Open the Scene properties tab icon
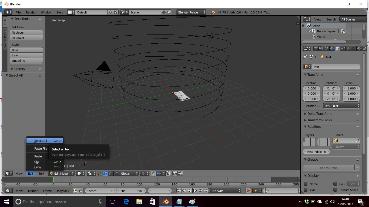Image resolution: width=369 pixels, height=207 pixels. click(327, 49)
